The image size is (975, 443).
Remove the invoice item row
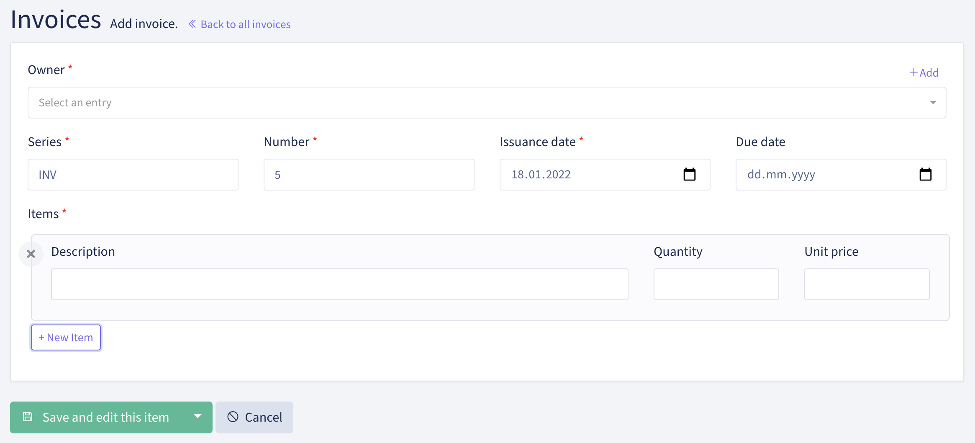pos(31,254)
